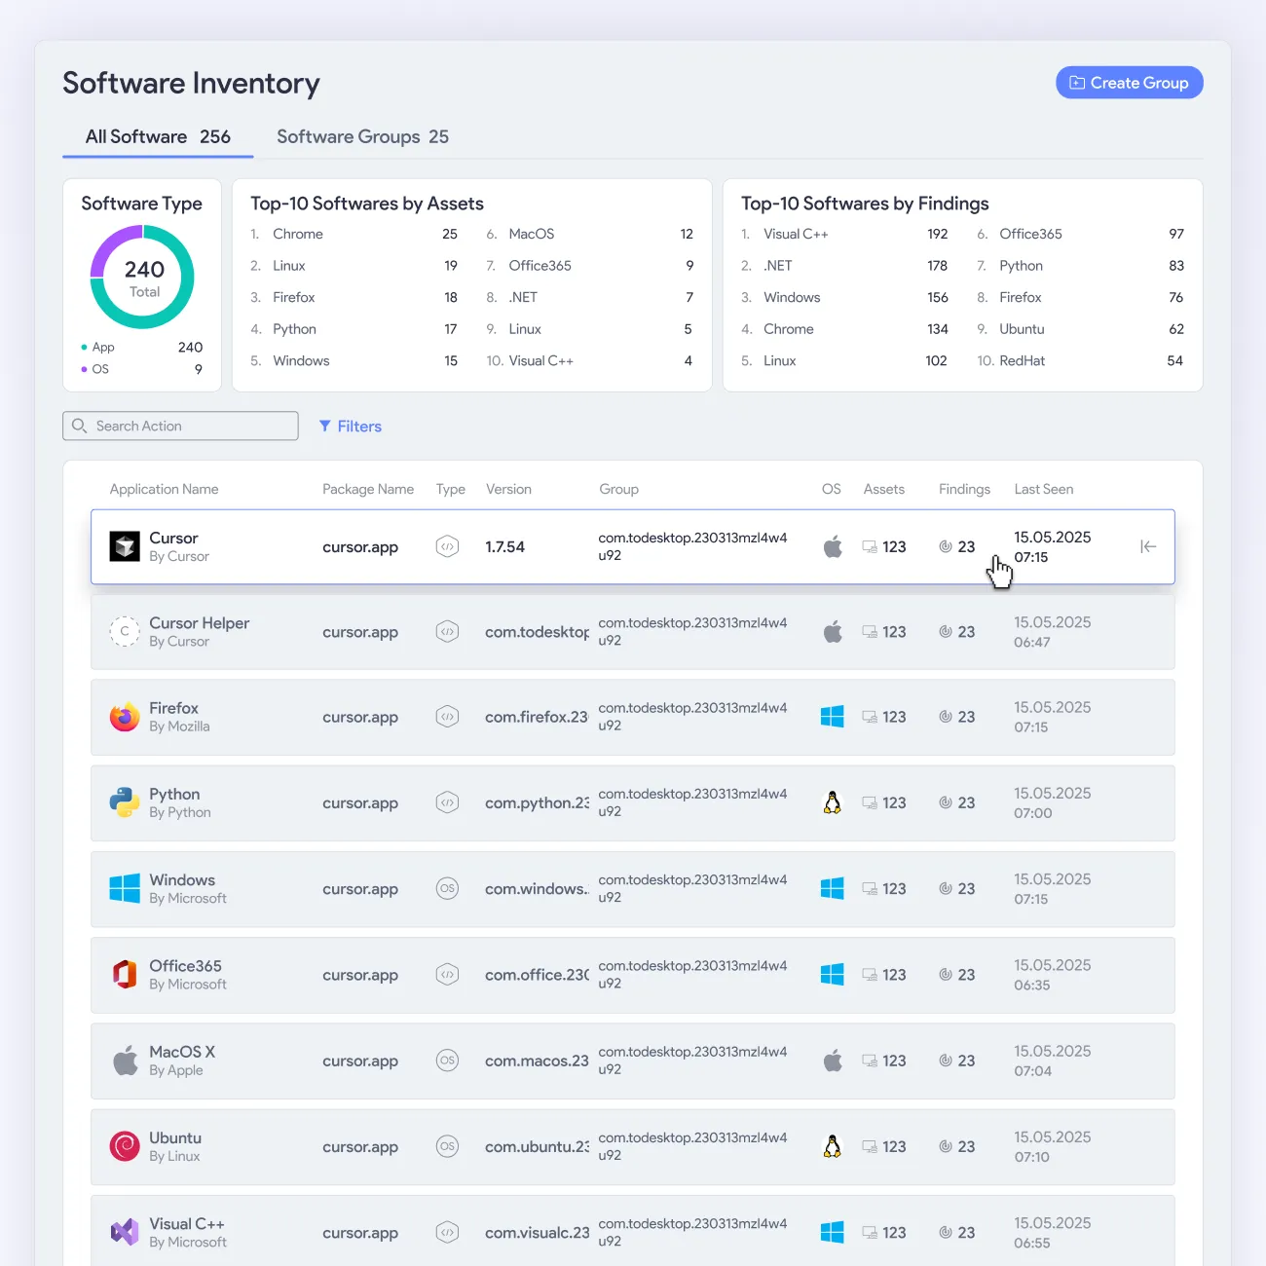
Task: Click the OS type badge in Ubuntu row
Action: [447, 1146]
